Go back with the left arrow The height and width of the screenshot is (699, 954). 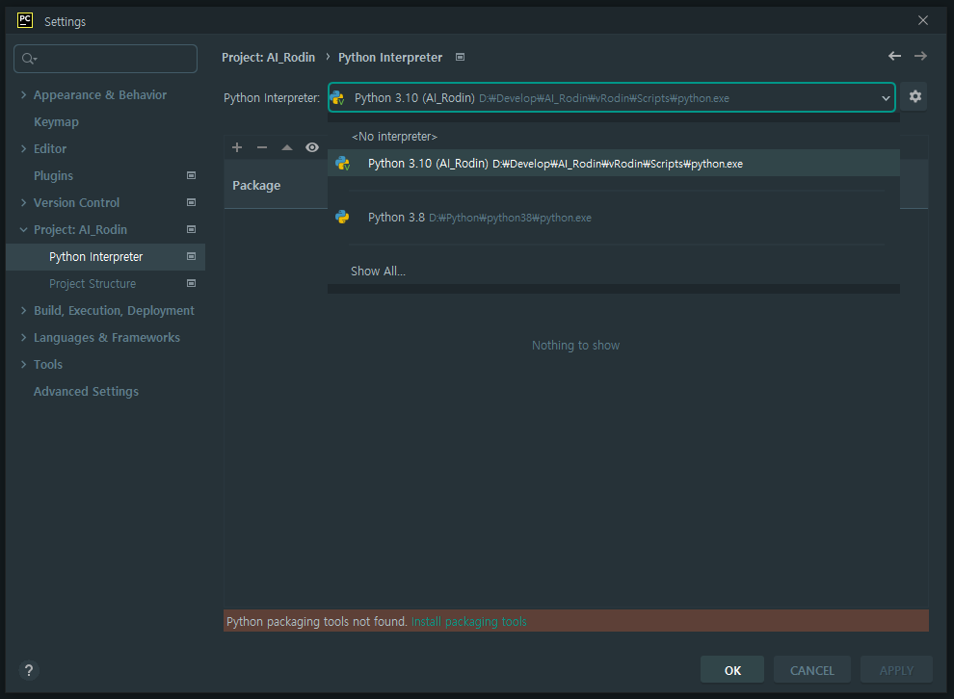point(894,56)
